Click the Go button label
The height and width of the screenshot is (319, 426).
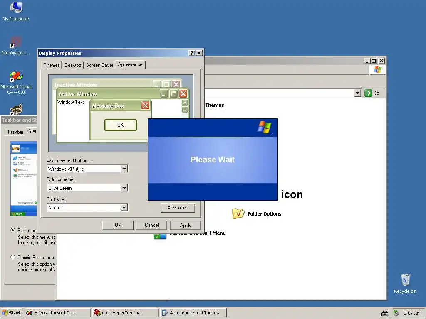376,93
